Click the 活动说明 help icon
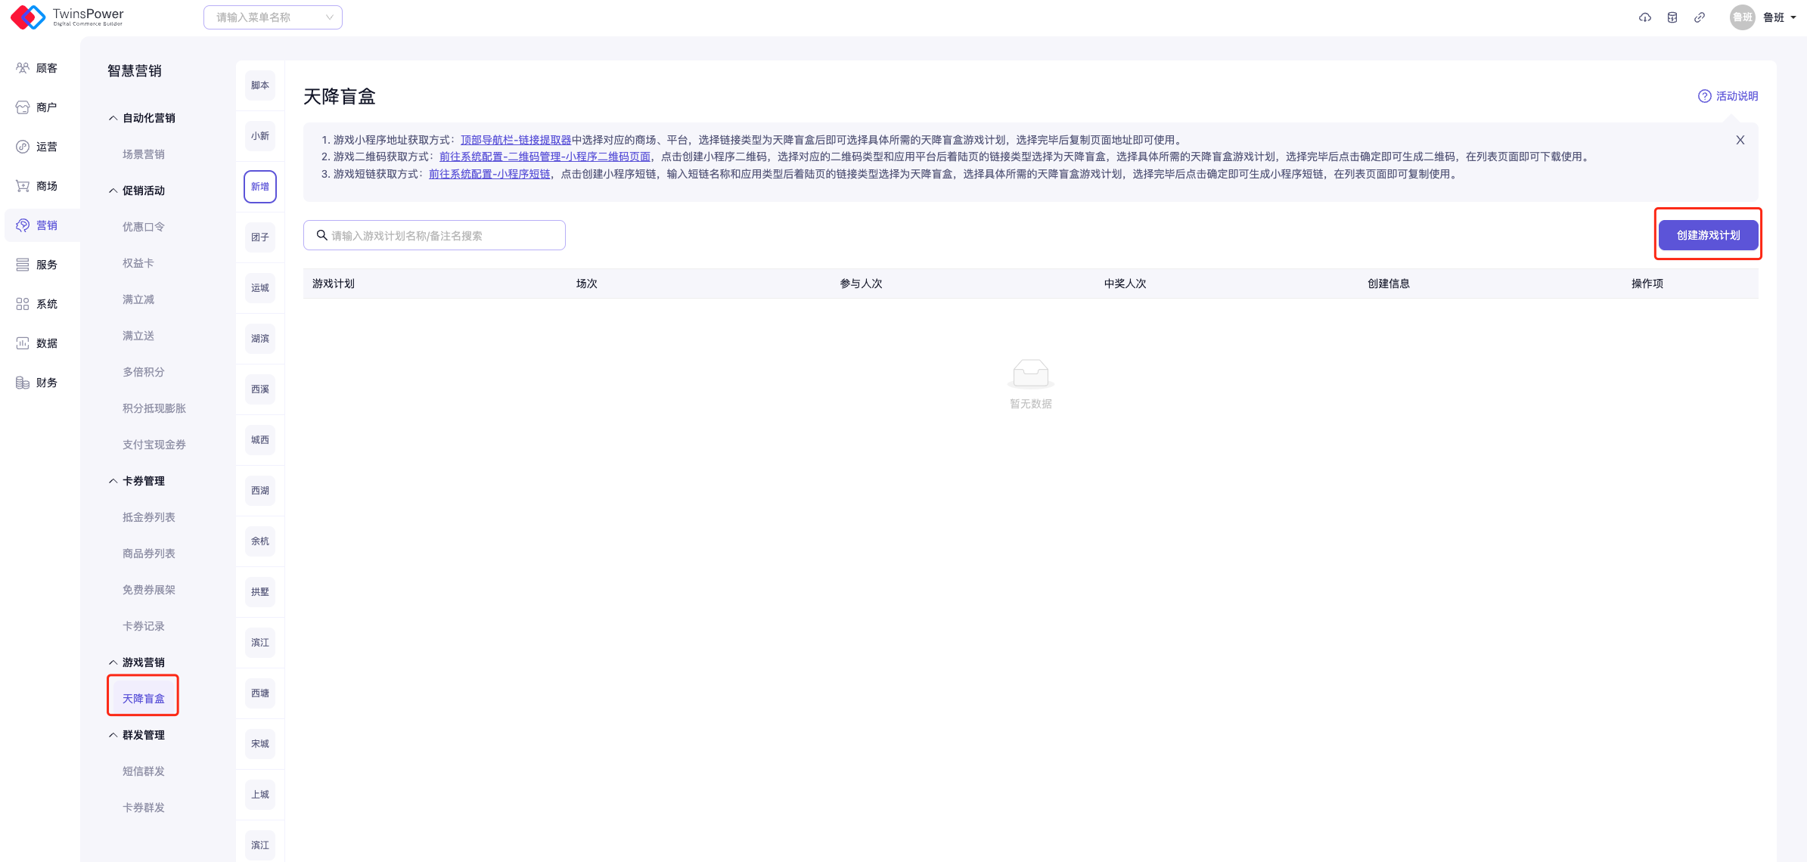 (1704, 96)
